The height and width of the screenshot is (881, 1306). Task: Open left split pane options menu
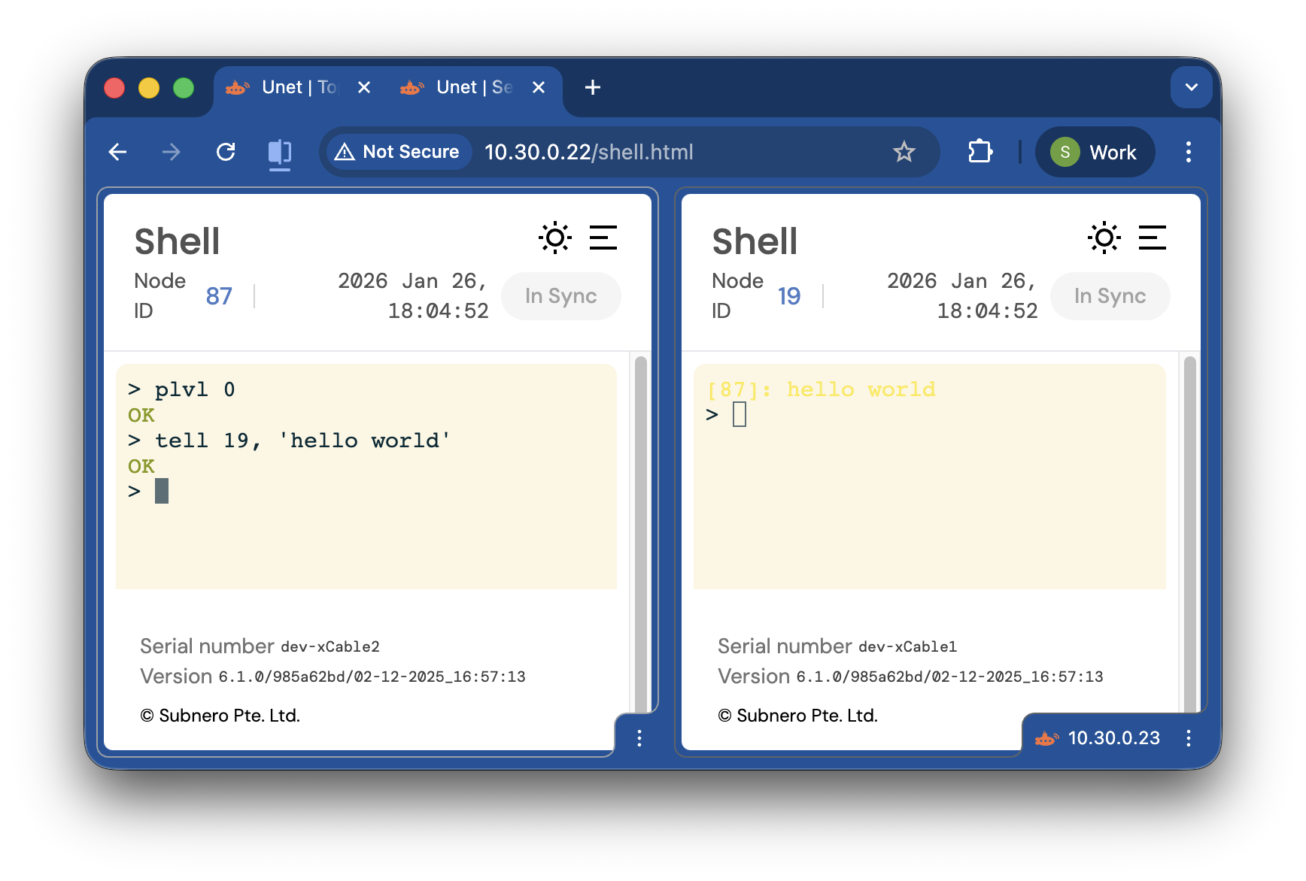(x=639, y=738)
